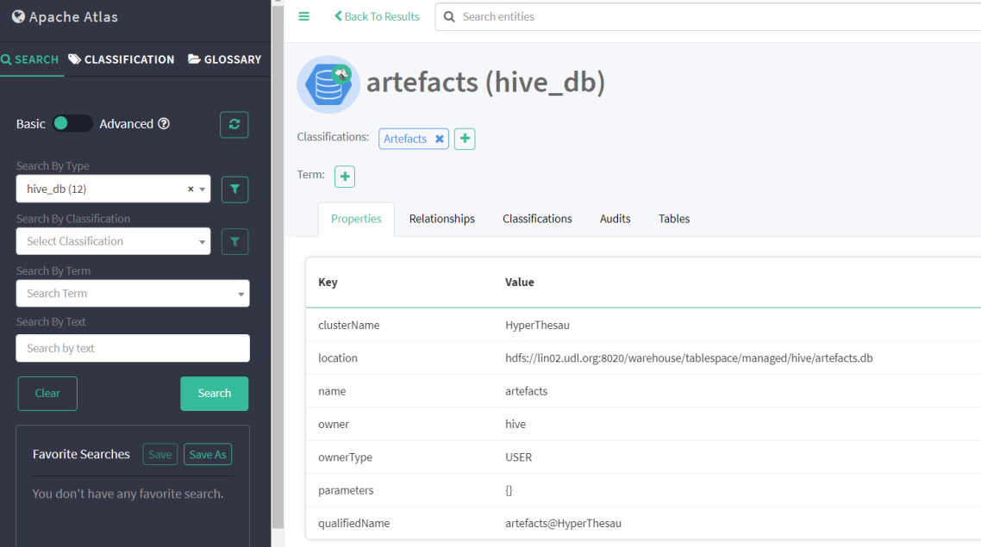This screenshot has height=547, width=981.
Task: Open the Audits tab
Action: click(x=615, y=219)
